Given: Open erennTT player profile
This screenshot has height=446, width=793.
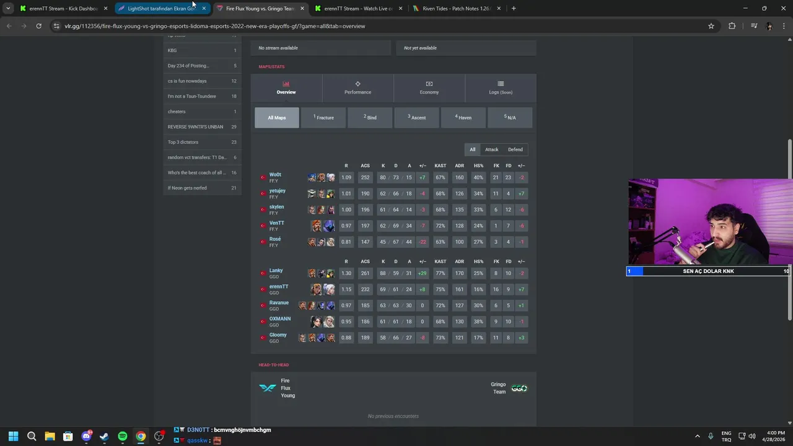Looking at the screenshot, I should [x=279, y=287].
